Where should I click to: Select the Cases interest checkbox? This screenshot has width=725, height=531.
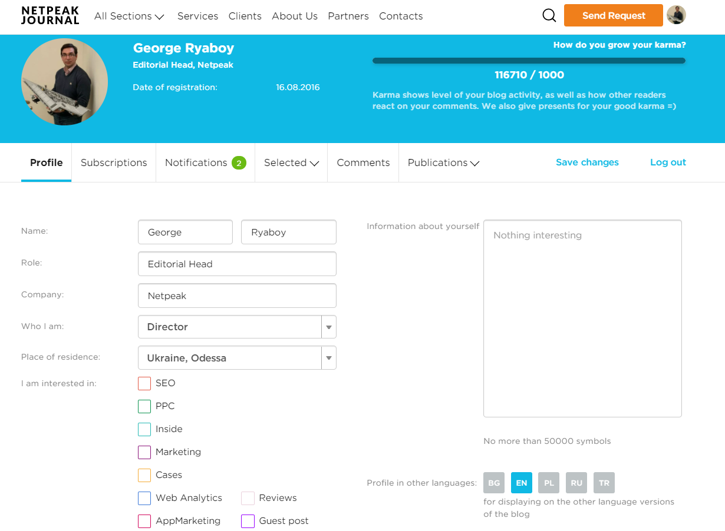click(144, 475)
